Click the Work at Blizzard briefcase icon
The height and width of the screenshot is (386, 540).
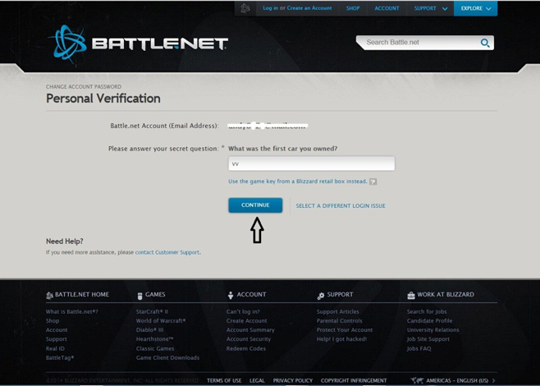[x=411, y=296]
